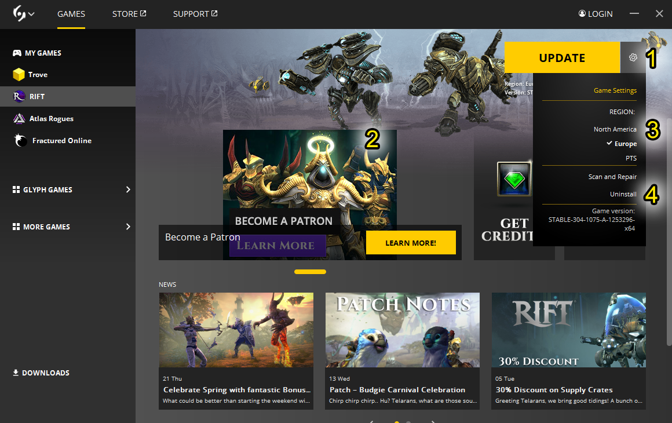
Task: Open the Glyph logo menu
Action: coord(23,14)
